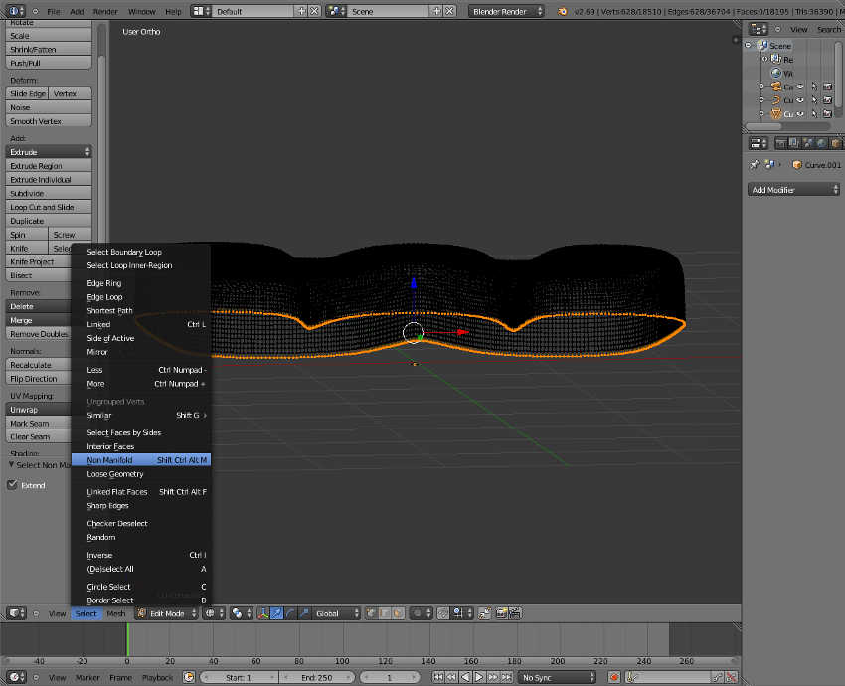Toggle the 3D manipulator widget icon

[x=263, y=613]
